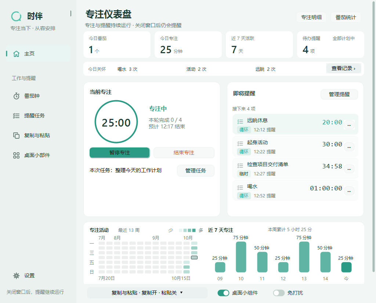Open 桌面小部件 page from the sidebar
This screenshot has height=303, width=376.
coord(38,156)
